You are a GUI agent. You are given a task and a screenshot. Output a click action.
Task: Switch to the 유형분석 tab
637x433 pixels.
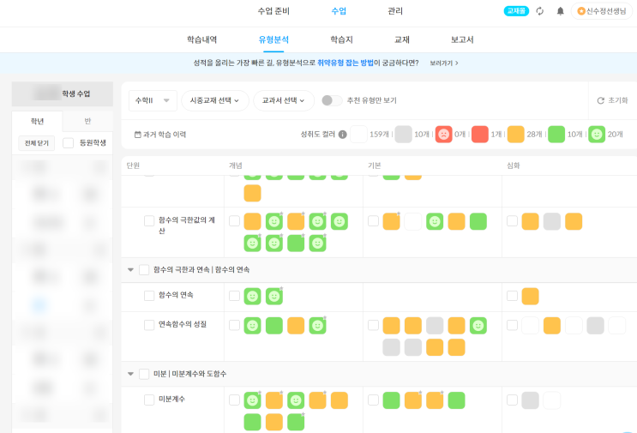(273, 39)
